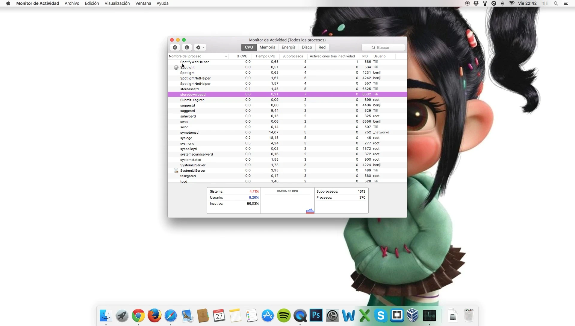
Task: Open the Monitor de Actividad menu
Action: pyautogui.click(x=37, y=3)
